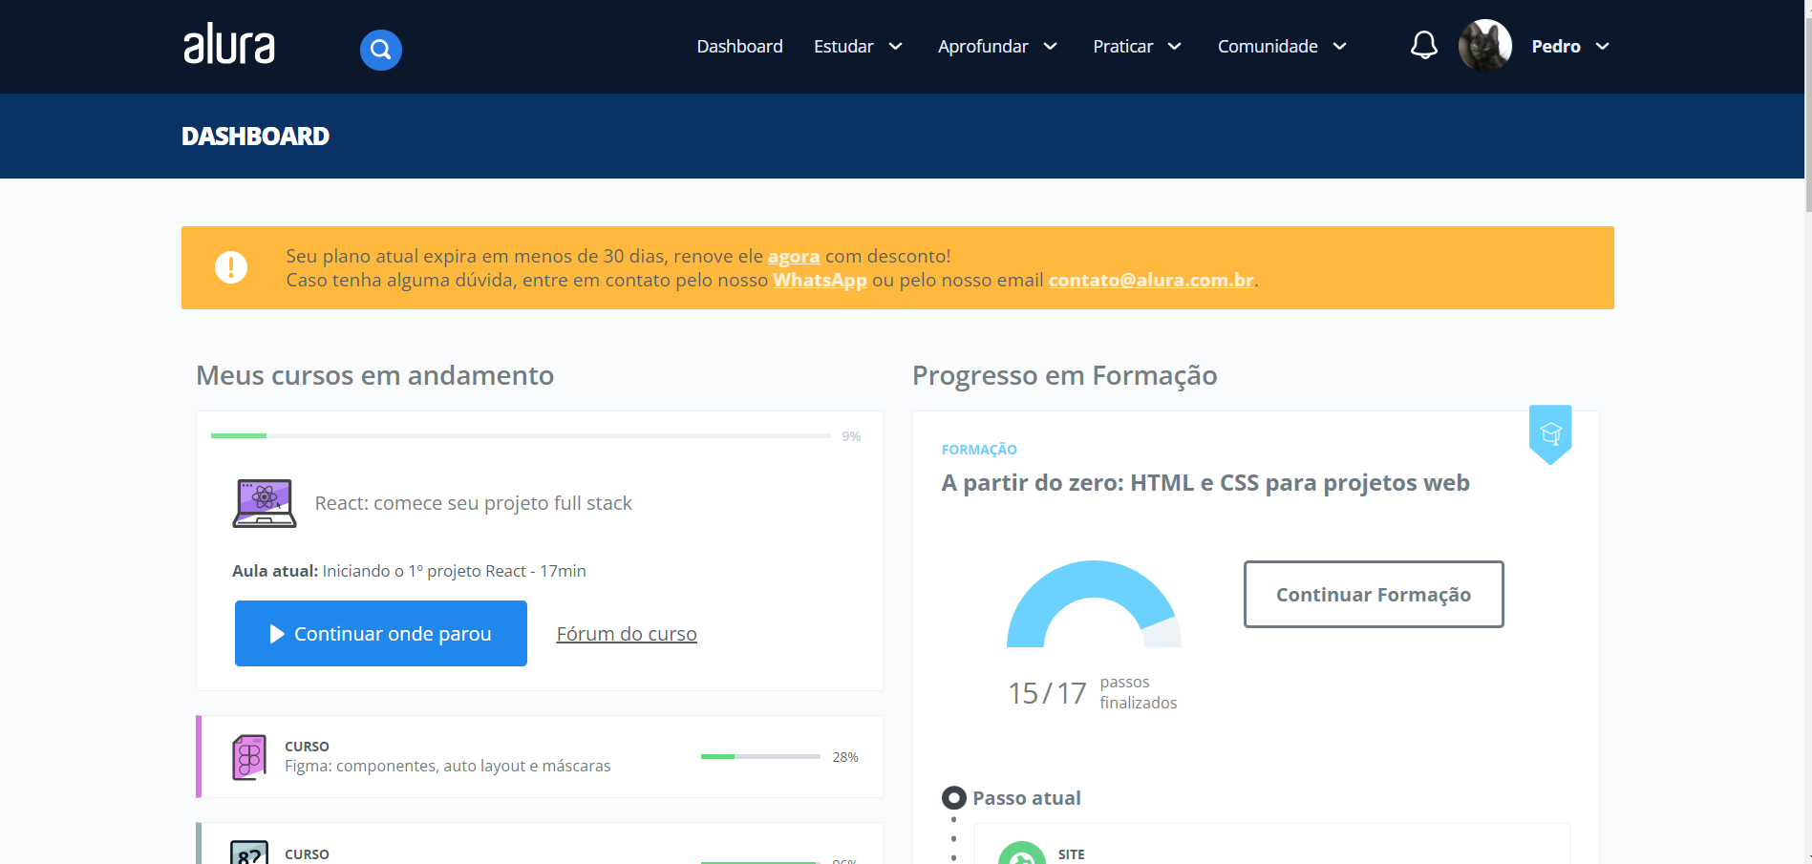Click Pedro's profile avatar picture
This screenshot has width=1812, height=864.
(1485, 46)
